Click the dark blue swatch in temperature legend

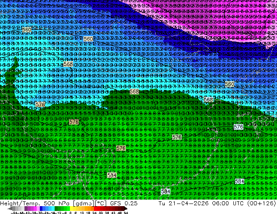point(41,208)
